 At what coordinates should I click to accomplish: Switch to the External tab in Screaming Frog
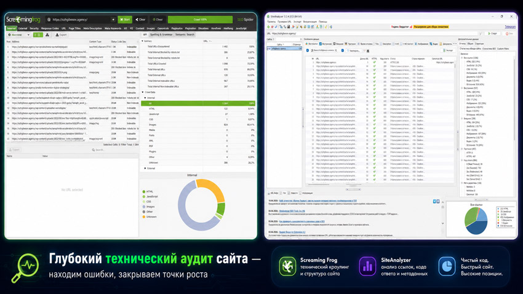click(23, 29)
